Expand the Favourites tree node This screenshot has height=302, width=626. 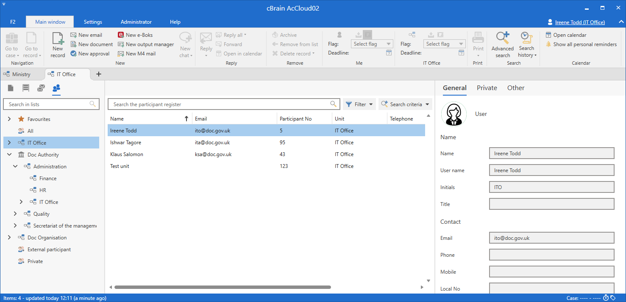[x=9, y=119]
